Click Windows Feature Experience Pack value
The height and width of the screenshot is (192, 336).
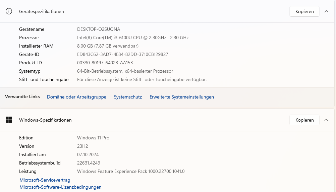coord(131,171)
